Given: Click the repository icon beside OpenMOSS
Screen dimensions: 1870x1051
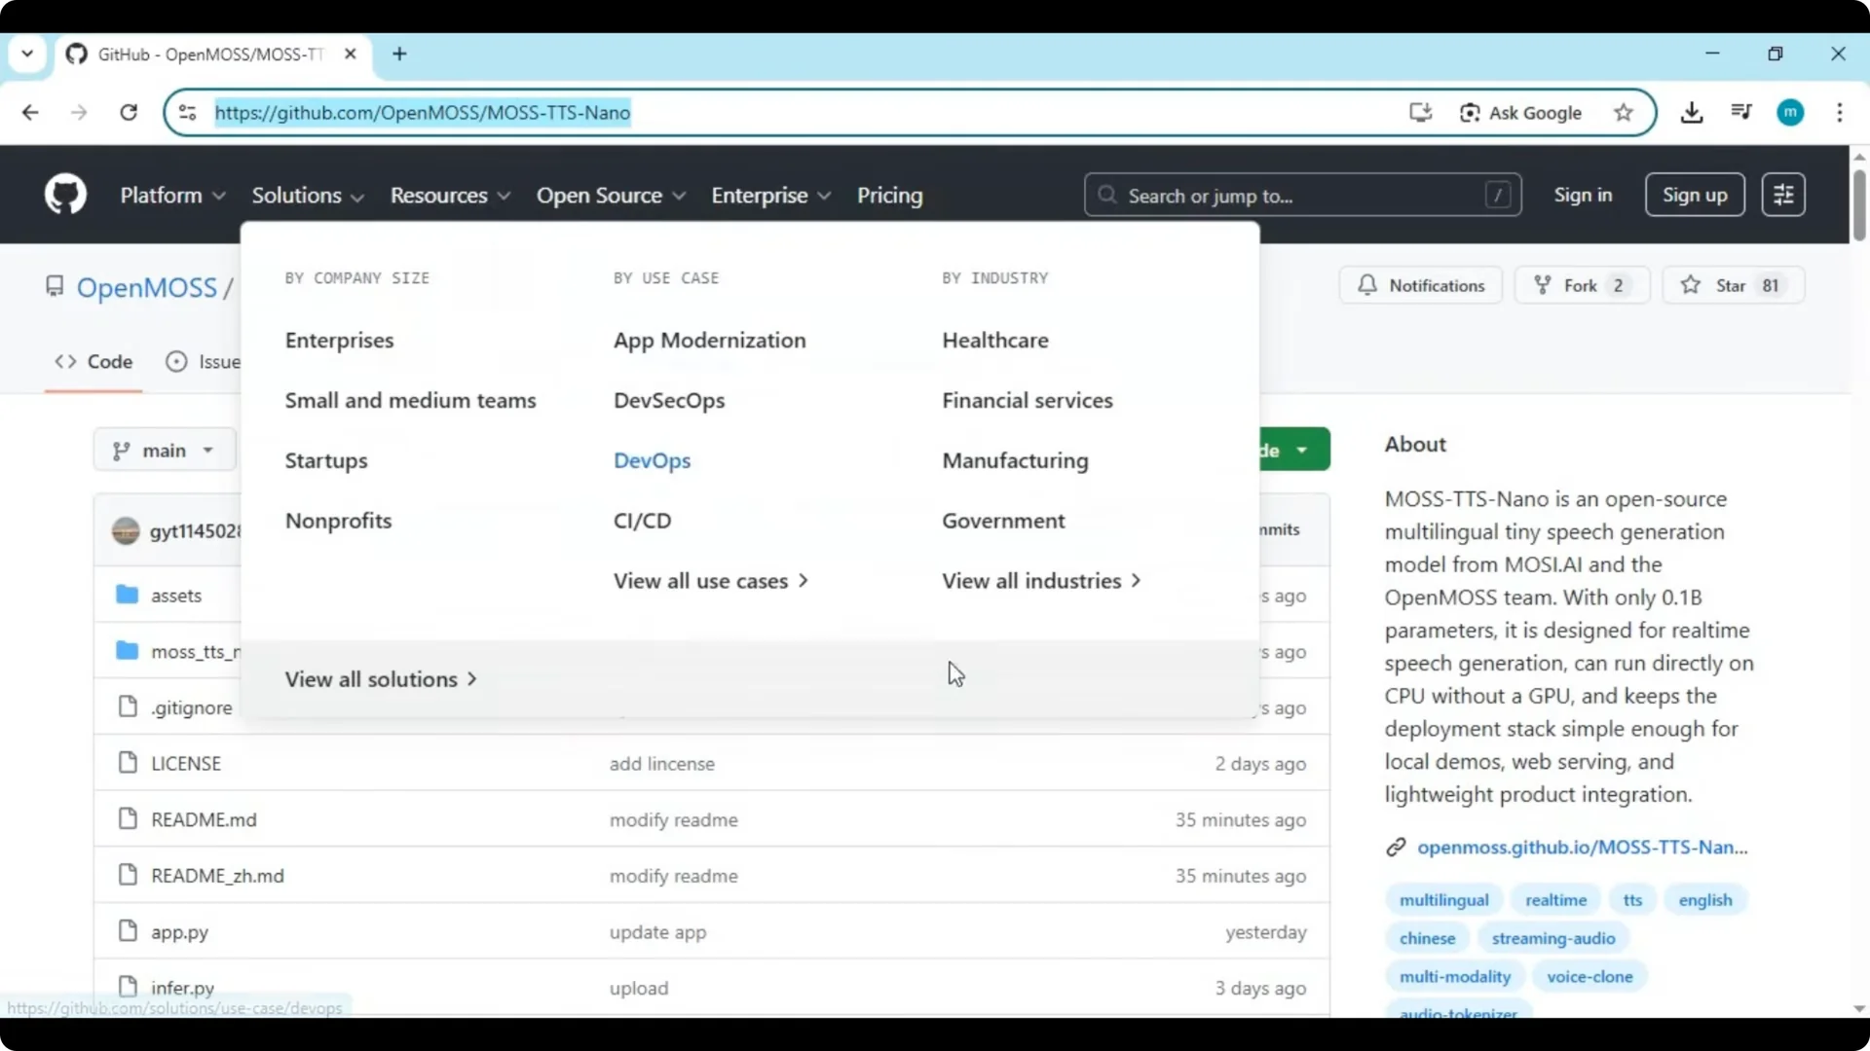Looking at the screenshot, I should coord(55,286).
